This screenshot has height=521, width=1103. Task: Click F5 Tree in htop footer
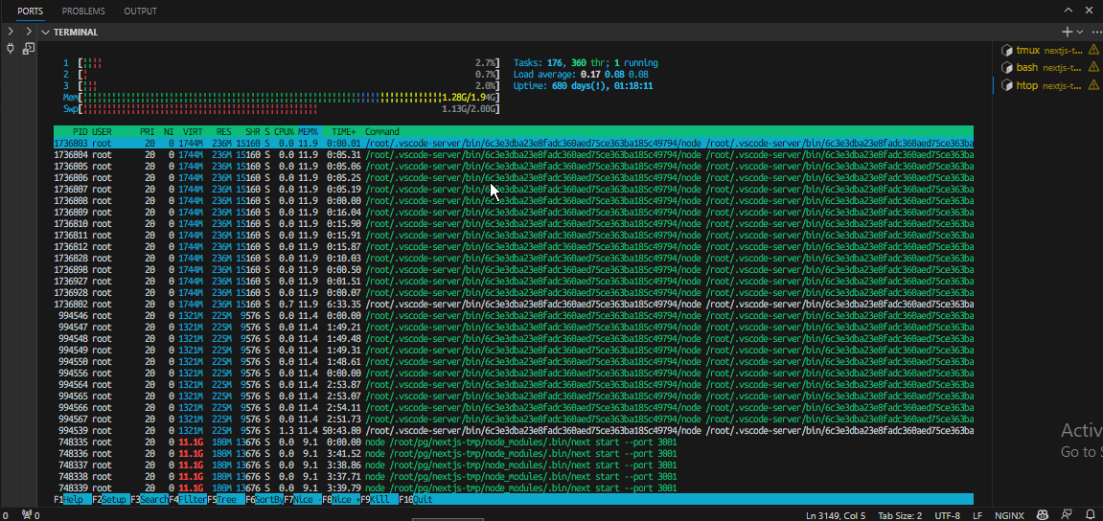(x=226, y=499)
